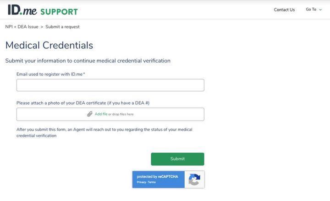Open the Contact Us page
The image size is (330, 201).
[284, 10]
